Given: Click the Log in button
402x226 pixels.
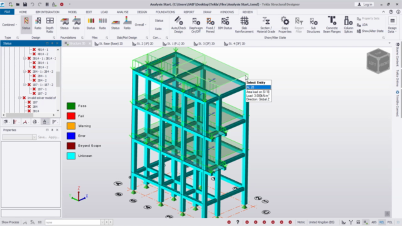Looking at the screenshot, I should [x=365, y=4].
